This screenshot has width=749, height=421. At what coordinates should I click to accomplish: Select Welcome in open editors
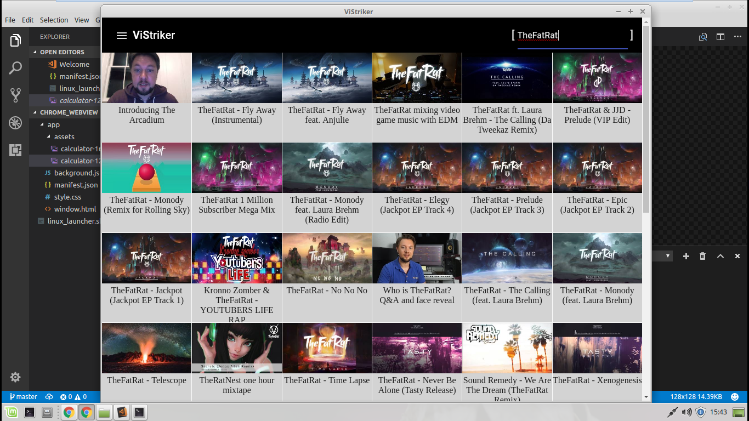pyautogui.click(x=65, y=64)
